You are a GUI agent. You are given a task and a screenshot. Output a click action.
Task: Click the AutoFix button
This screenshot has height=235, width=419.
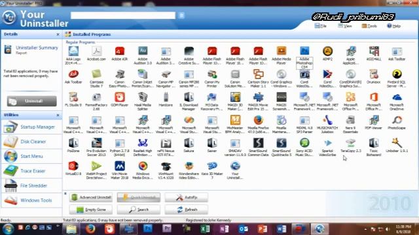click(186, 197)
